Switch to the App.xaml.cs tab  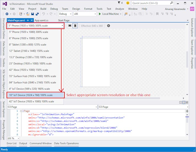click(x=42, y=20)
